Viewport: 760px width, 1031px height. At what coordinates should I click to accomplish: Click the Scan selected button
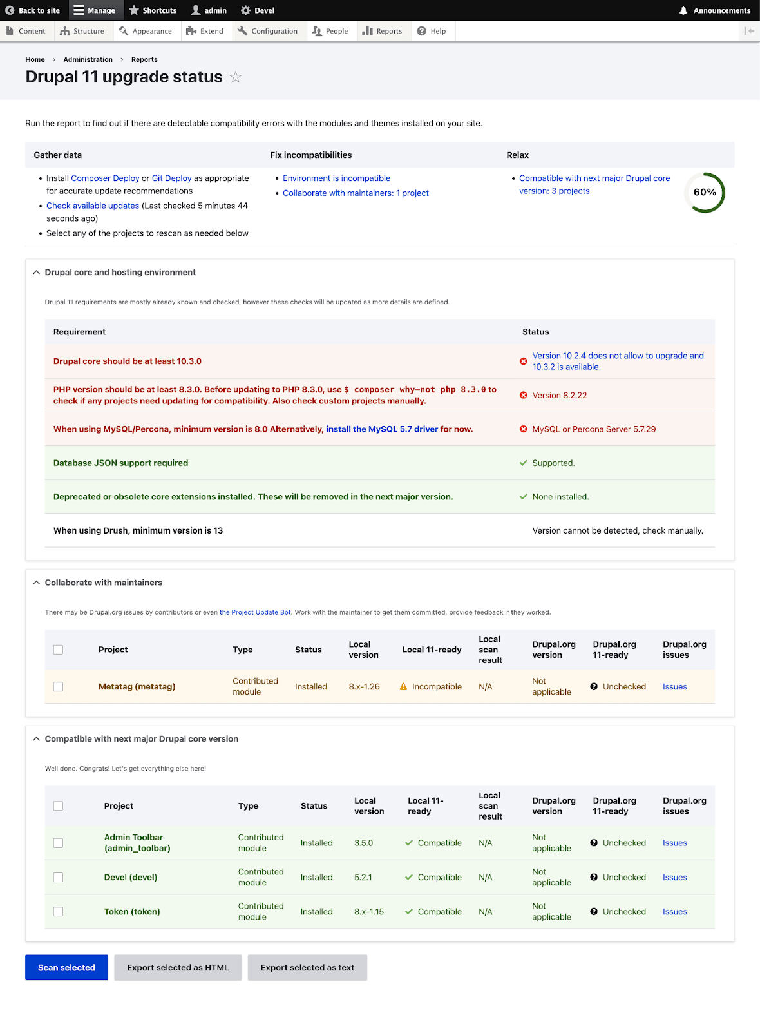click(x=66, y=968)
